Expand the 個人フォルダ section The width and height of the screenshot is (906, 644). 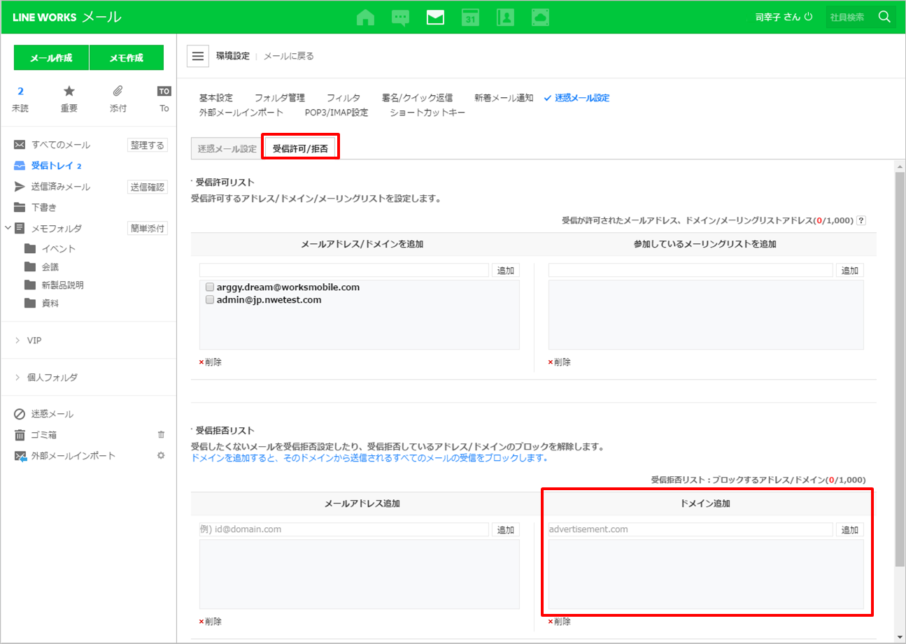pos(17,378)
